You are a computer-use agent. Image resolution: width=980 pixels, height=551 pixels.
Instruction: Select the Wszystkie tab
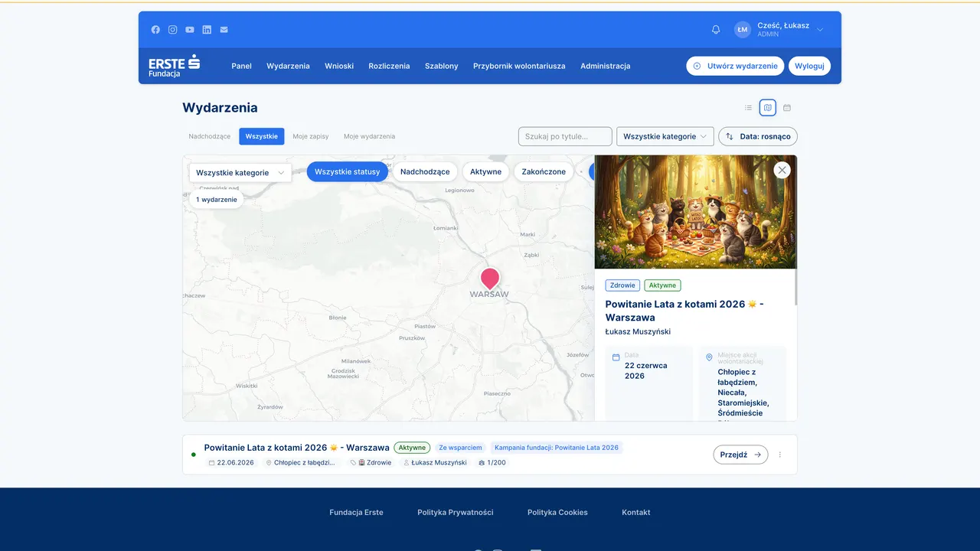tap(262, 136)
